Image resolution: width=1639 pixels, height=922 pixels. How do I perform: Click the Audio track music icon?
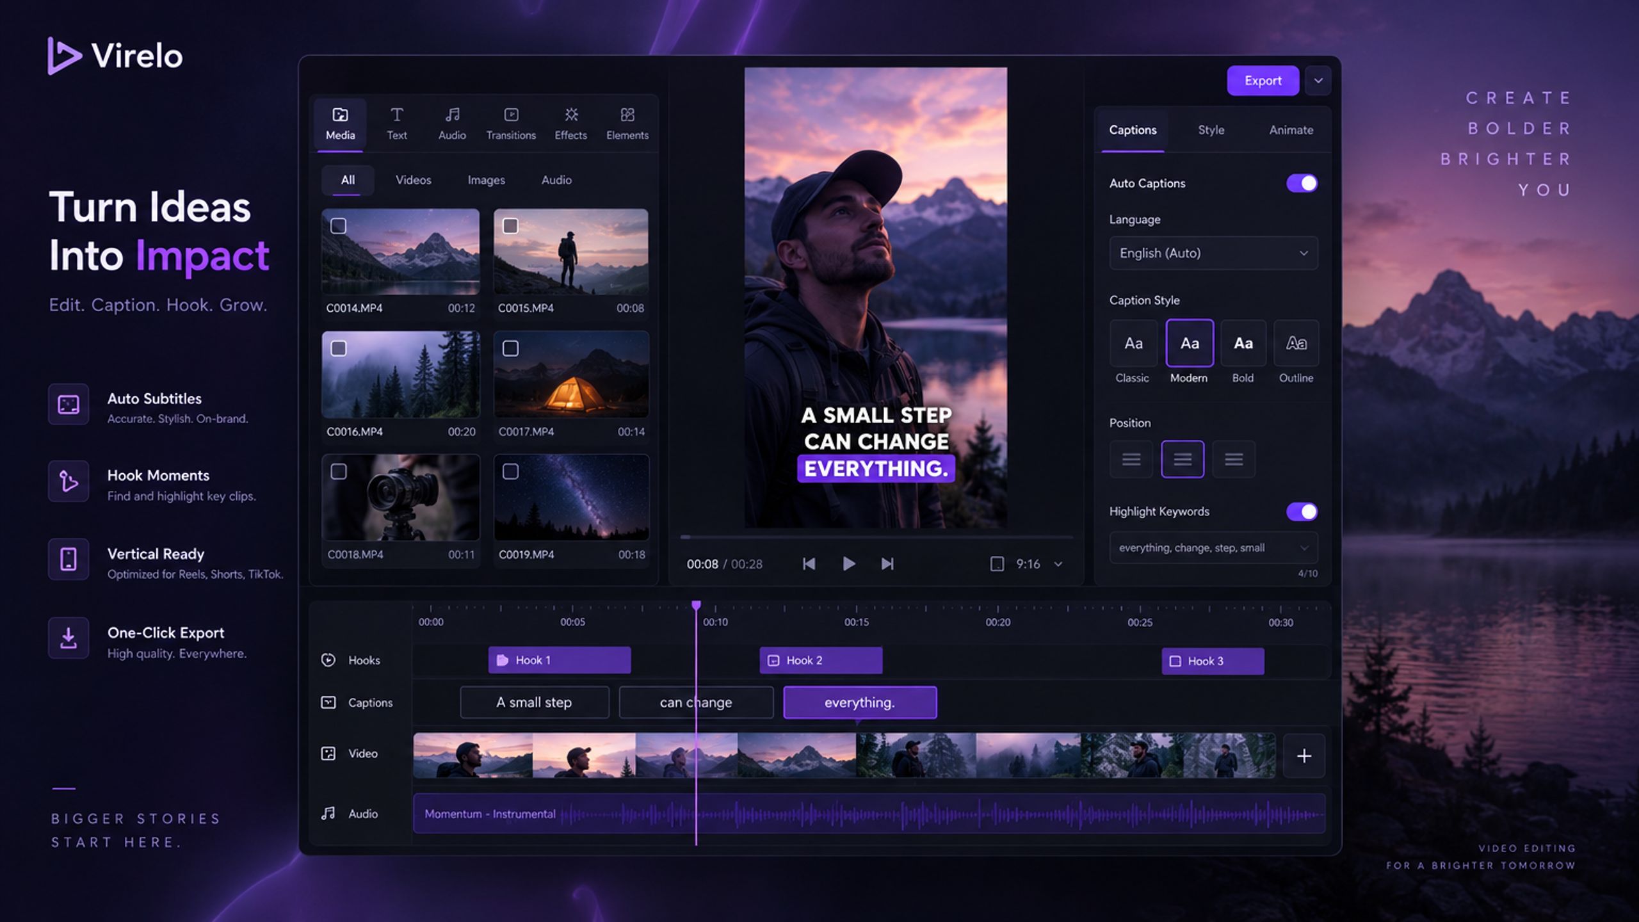point(328,813)
